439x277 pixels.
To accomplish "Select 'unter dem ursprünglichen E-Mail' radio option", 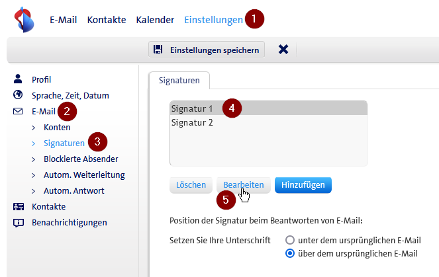I will click(x=289, y=240).
